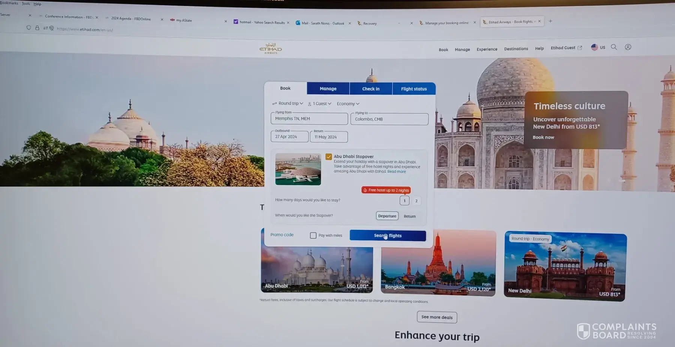Image resolution: width=675 pixels, height=347 pixels.
Task: Click the shield tracking protection icon
Action: point(28,28)
